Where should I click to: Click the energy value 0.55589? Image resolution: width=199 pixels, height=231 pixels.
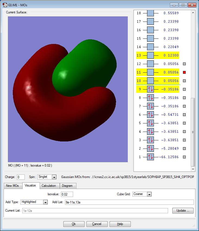coord(171,13)
